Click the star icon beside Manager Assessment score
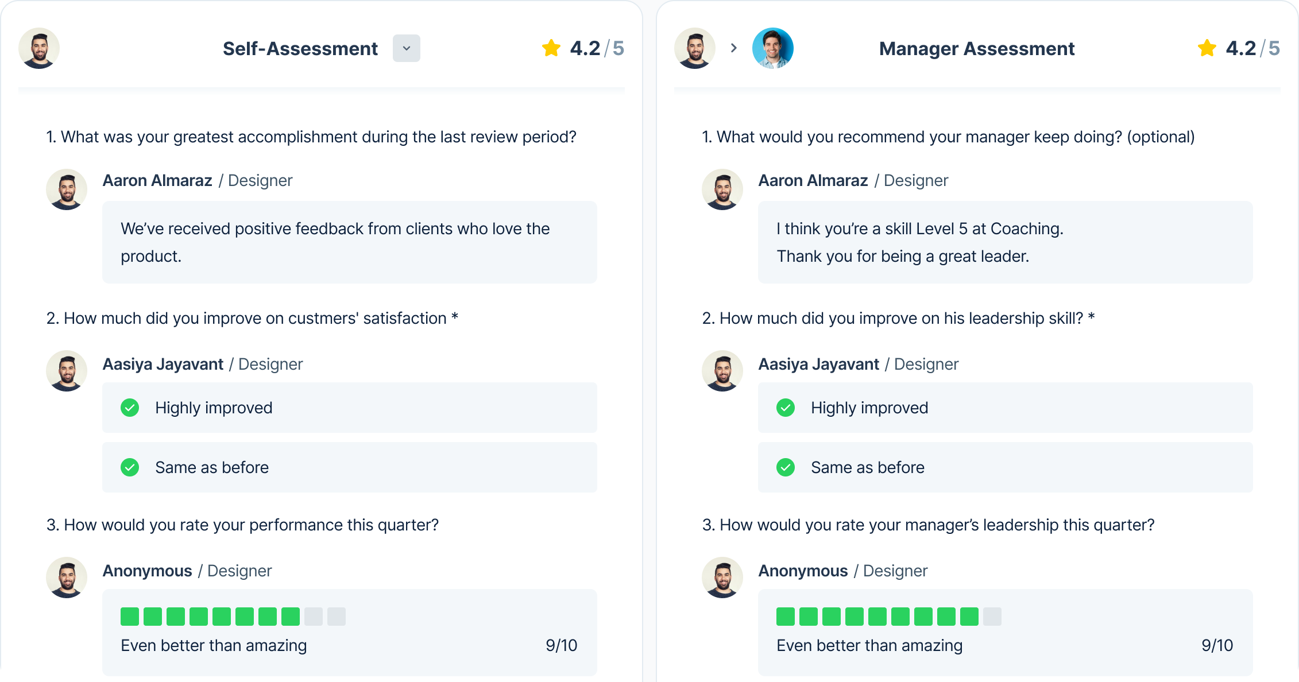The image size is (1299, 682). [1207, 48]
